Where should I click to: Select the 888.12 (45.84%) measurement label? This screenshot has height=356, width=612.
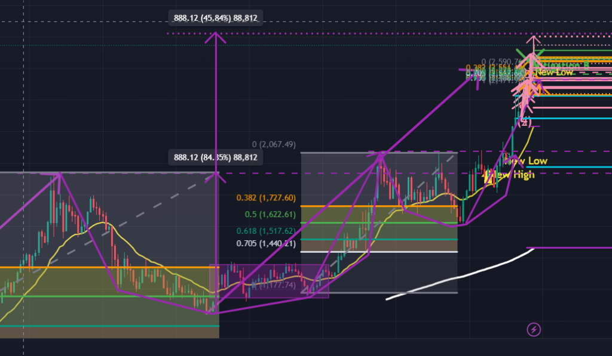[x=216, y=18]
